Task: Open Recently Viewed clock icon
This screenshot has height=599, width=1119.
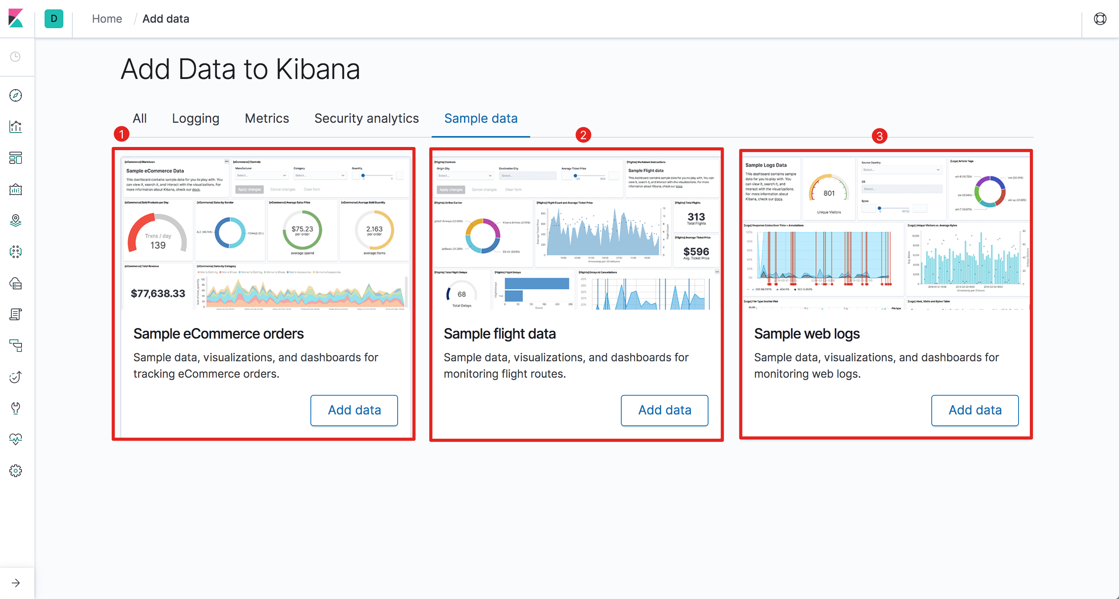Action: (16, 57)
